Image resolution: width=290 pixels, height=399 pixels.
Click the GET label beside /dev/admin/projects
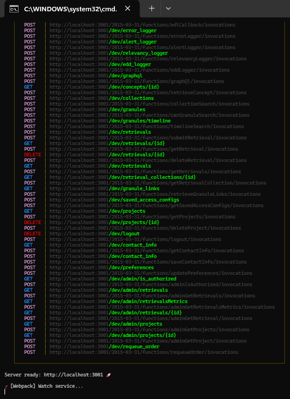coord(29,324)
